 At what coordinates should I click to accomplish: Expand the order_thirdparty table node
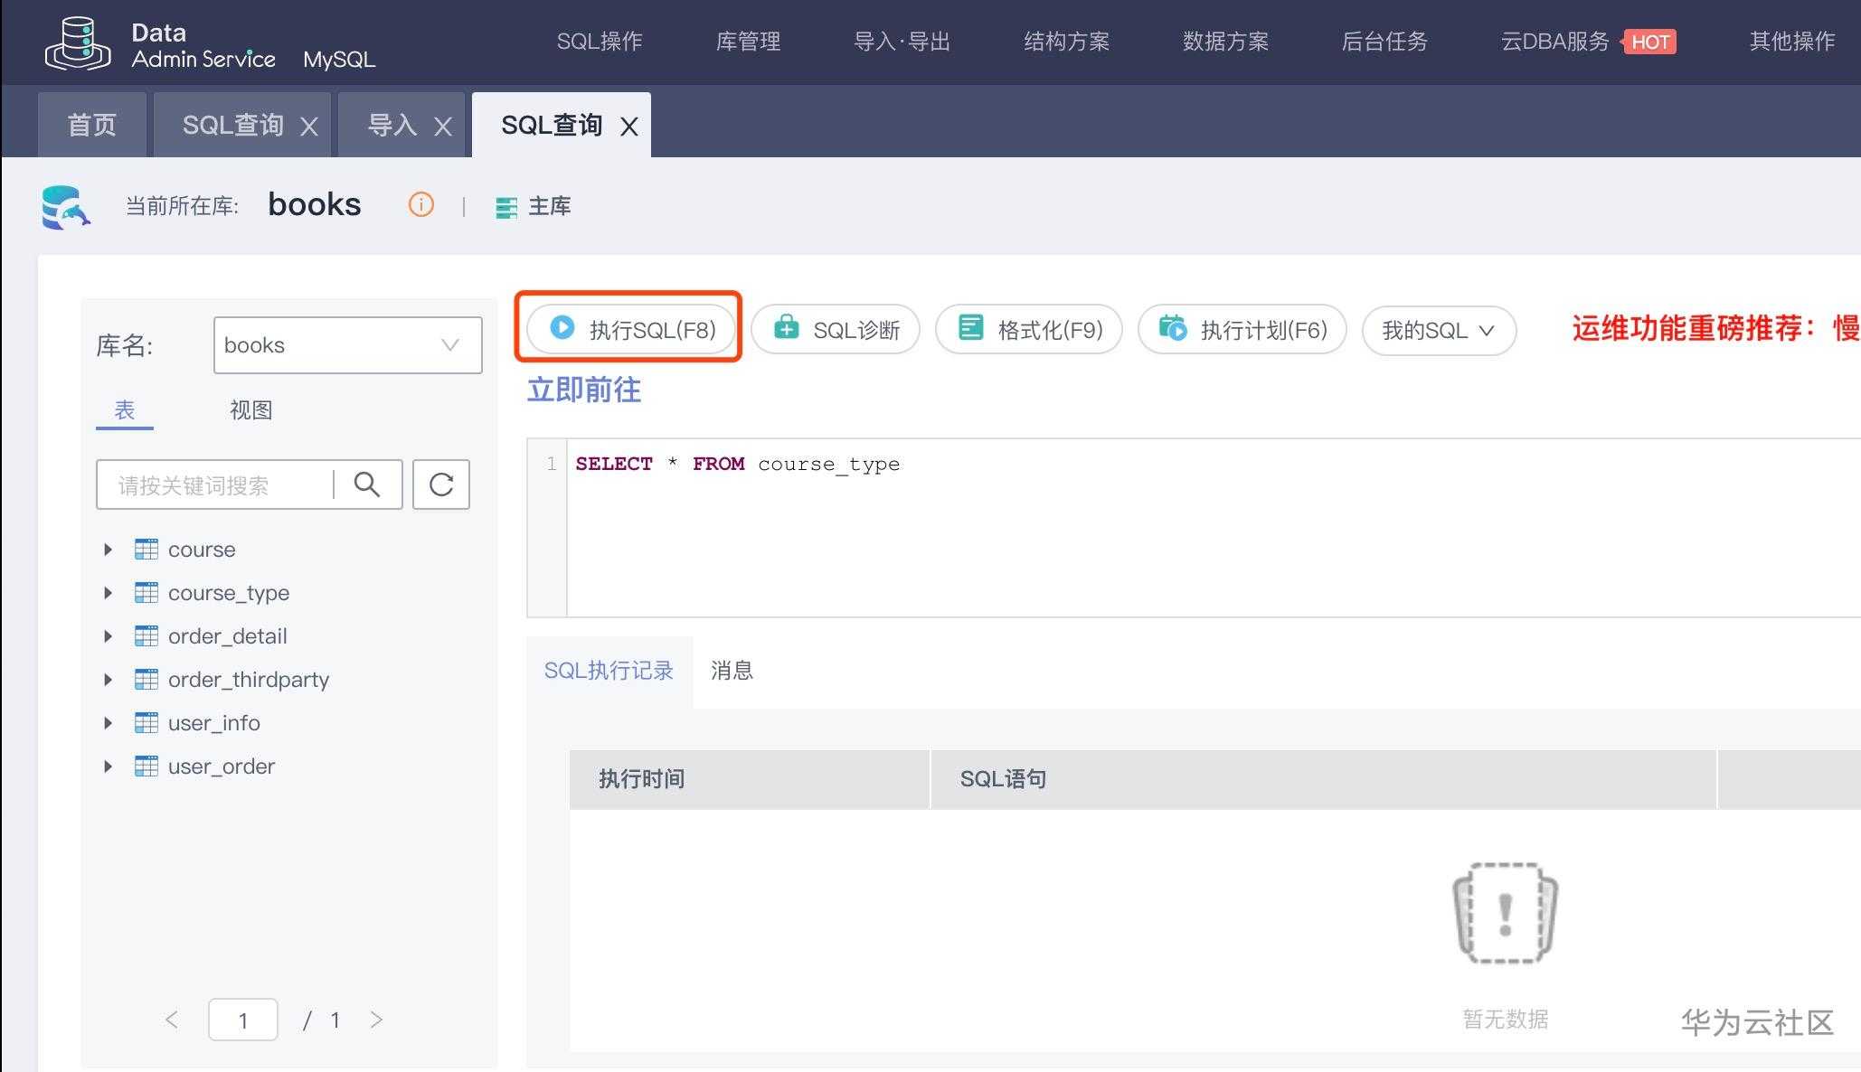pos(109,679)
